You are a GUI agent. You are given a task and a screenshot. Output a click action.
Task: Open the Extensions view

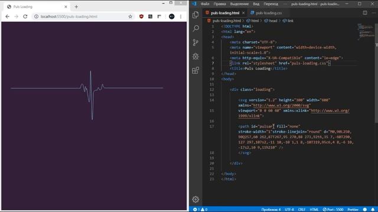(195, 70)
